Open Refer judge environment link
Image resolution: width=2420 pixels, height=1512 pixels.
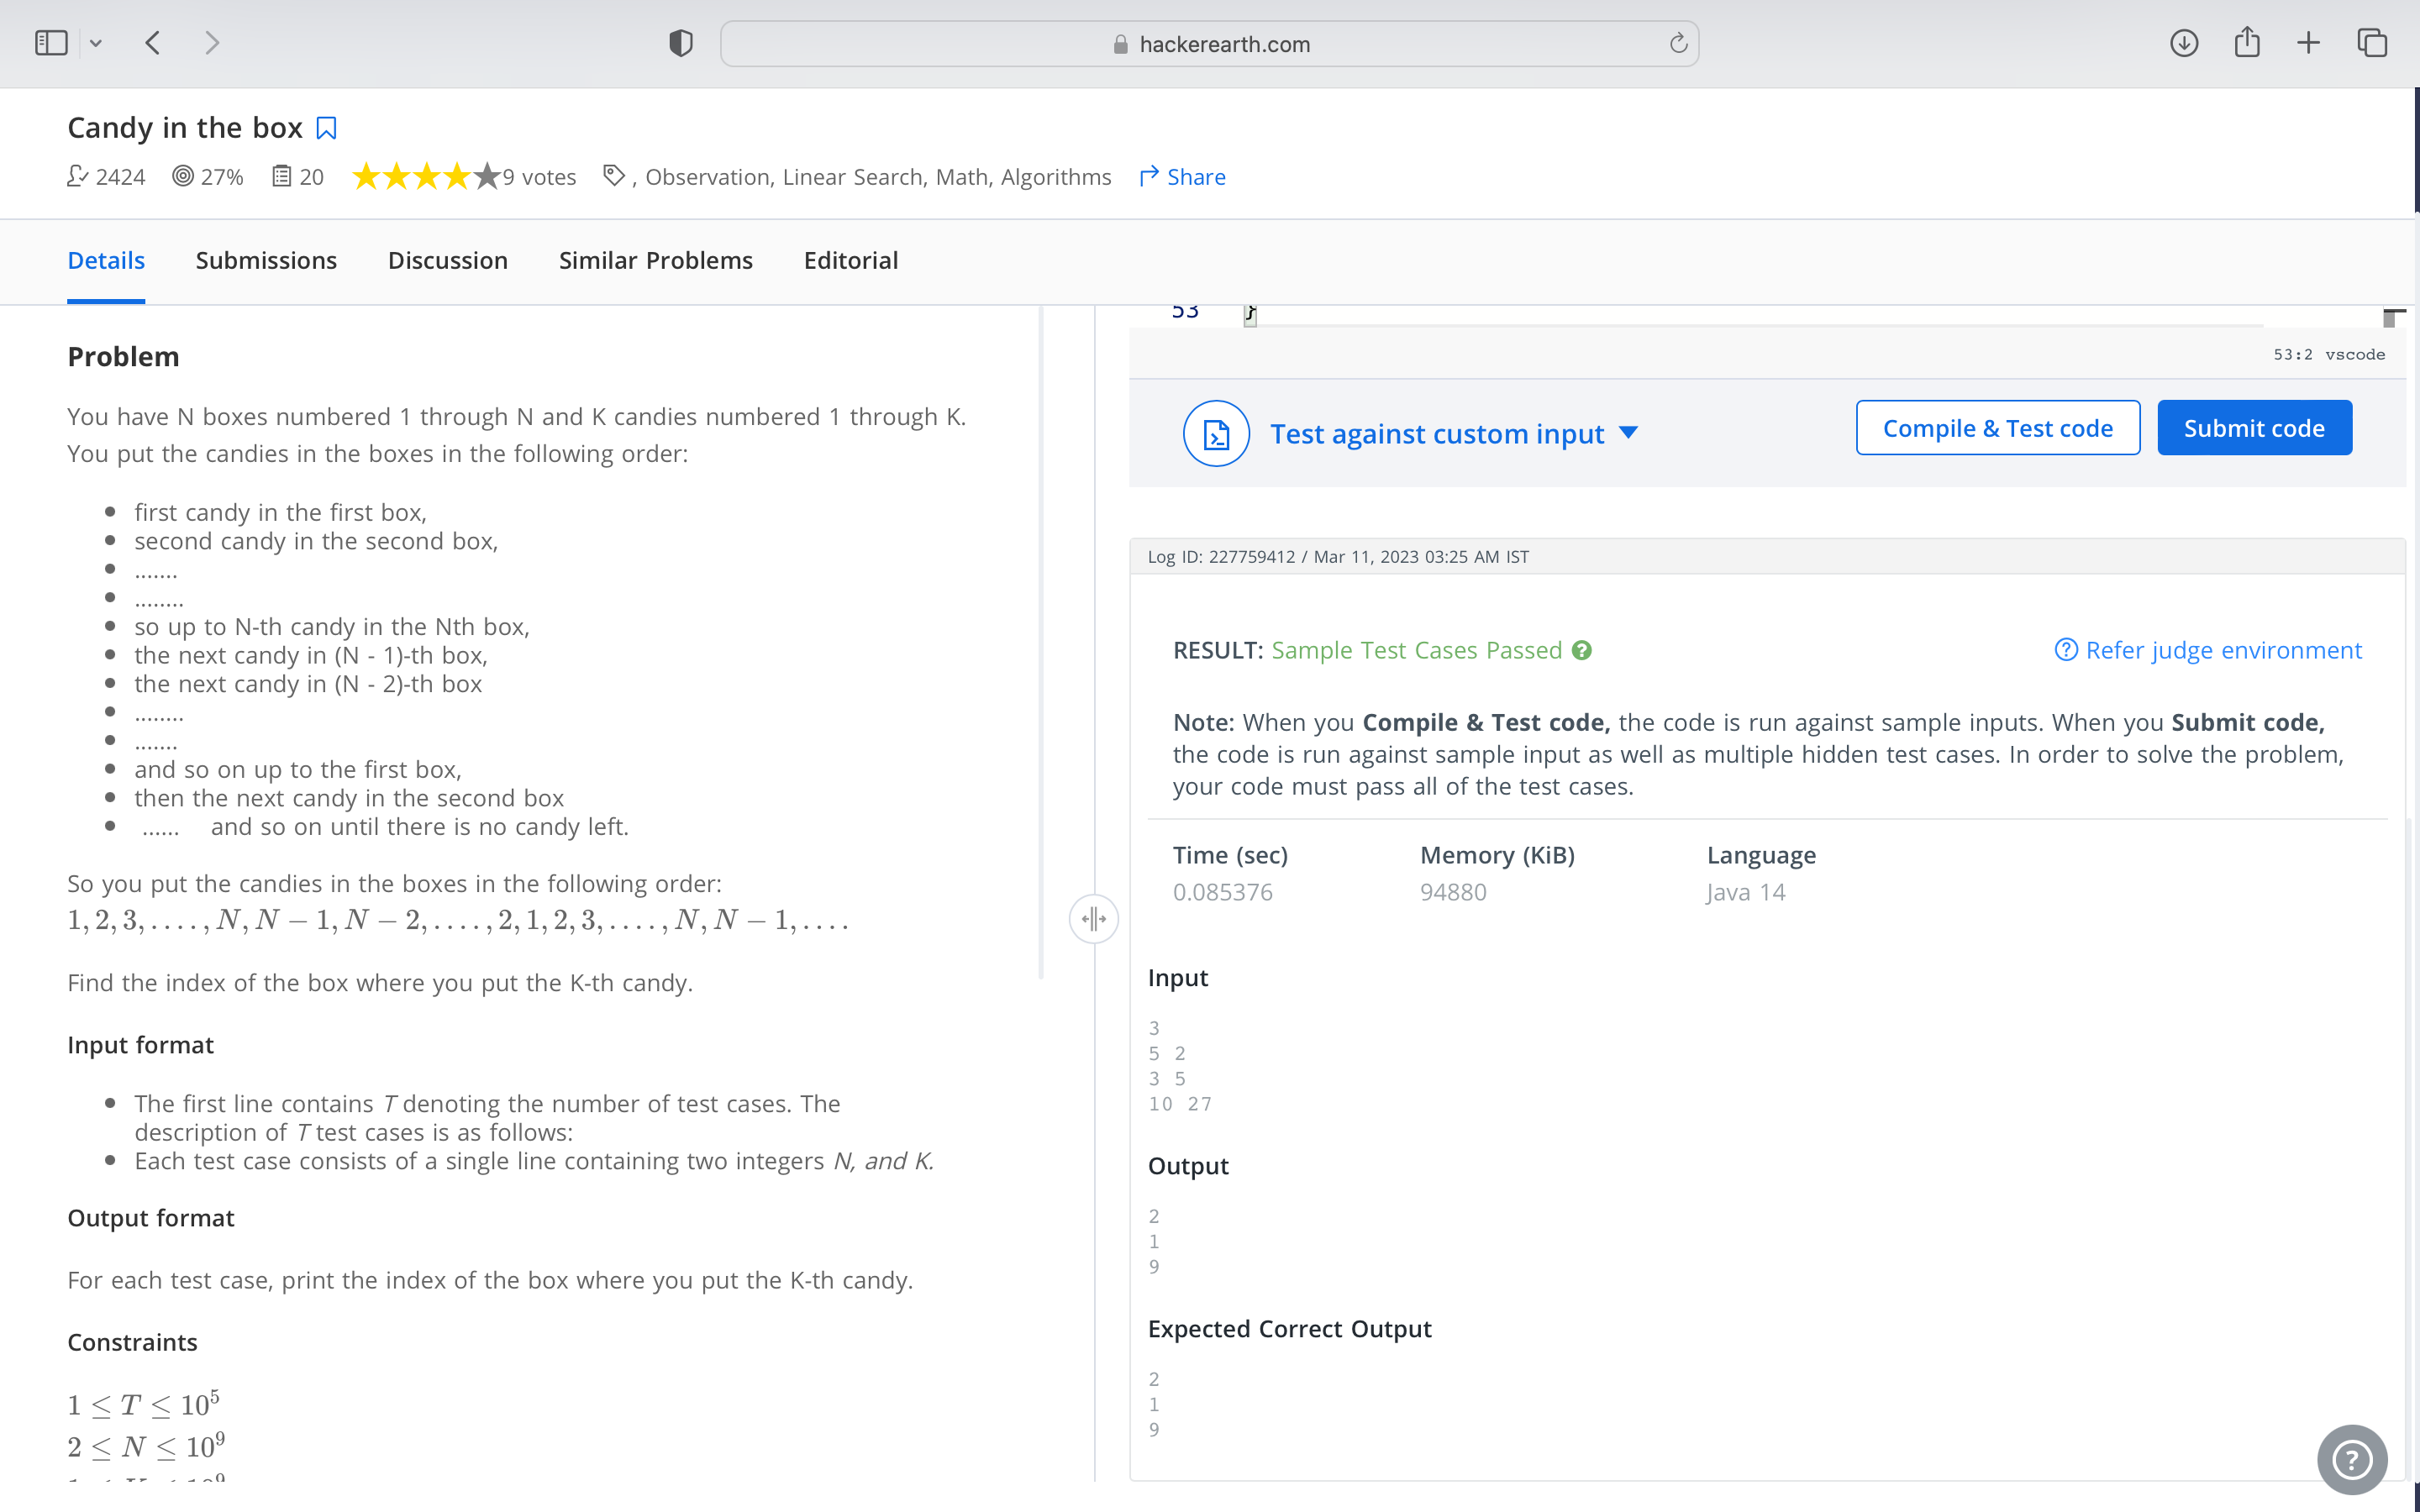[x=2208, y=650]
